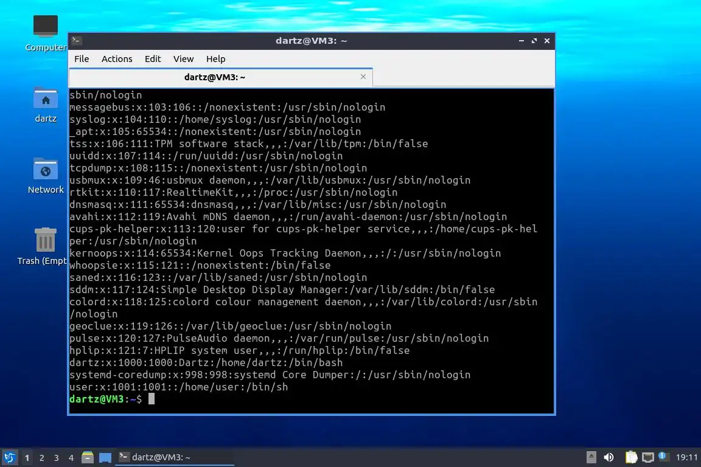The height and width of the screenshot is (467, 701).
Task: Switch to workspace 1
Action: [27, 458]
